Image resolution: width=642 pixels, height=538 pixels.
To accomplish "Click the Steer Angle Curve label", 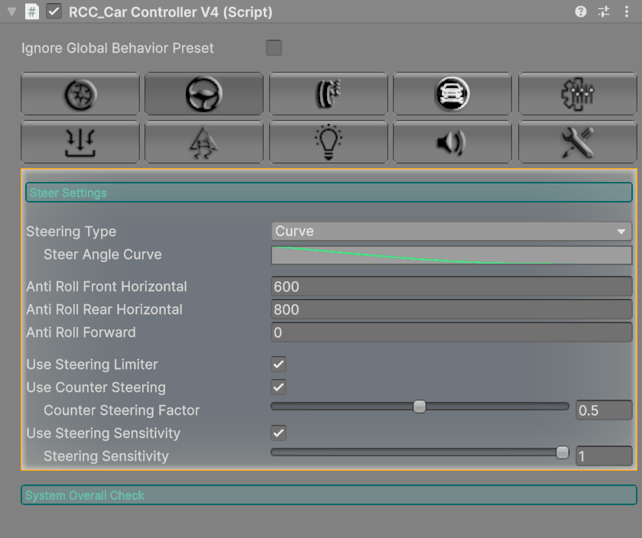I will (x=102, y=254).
